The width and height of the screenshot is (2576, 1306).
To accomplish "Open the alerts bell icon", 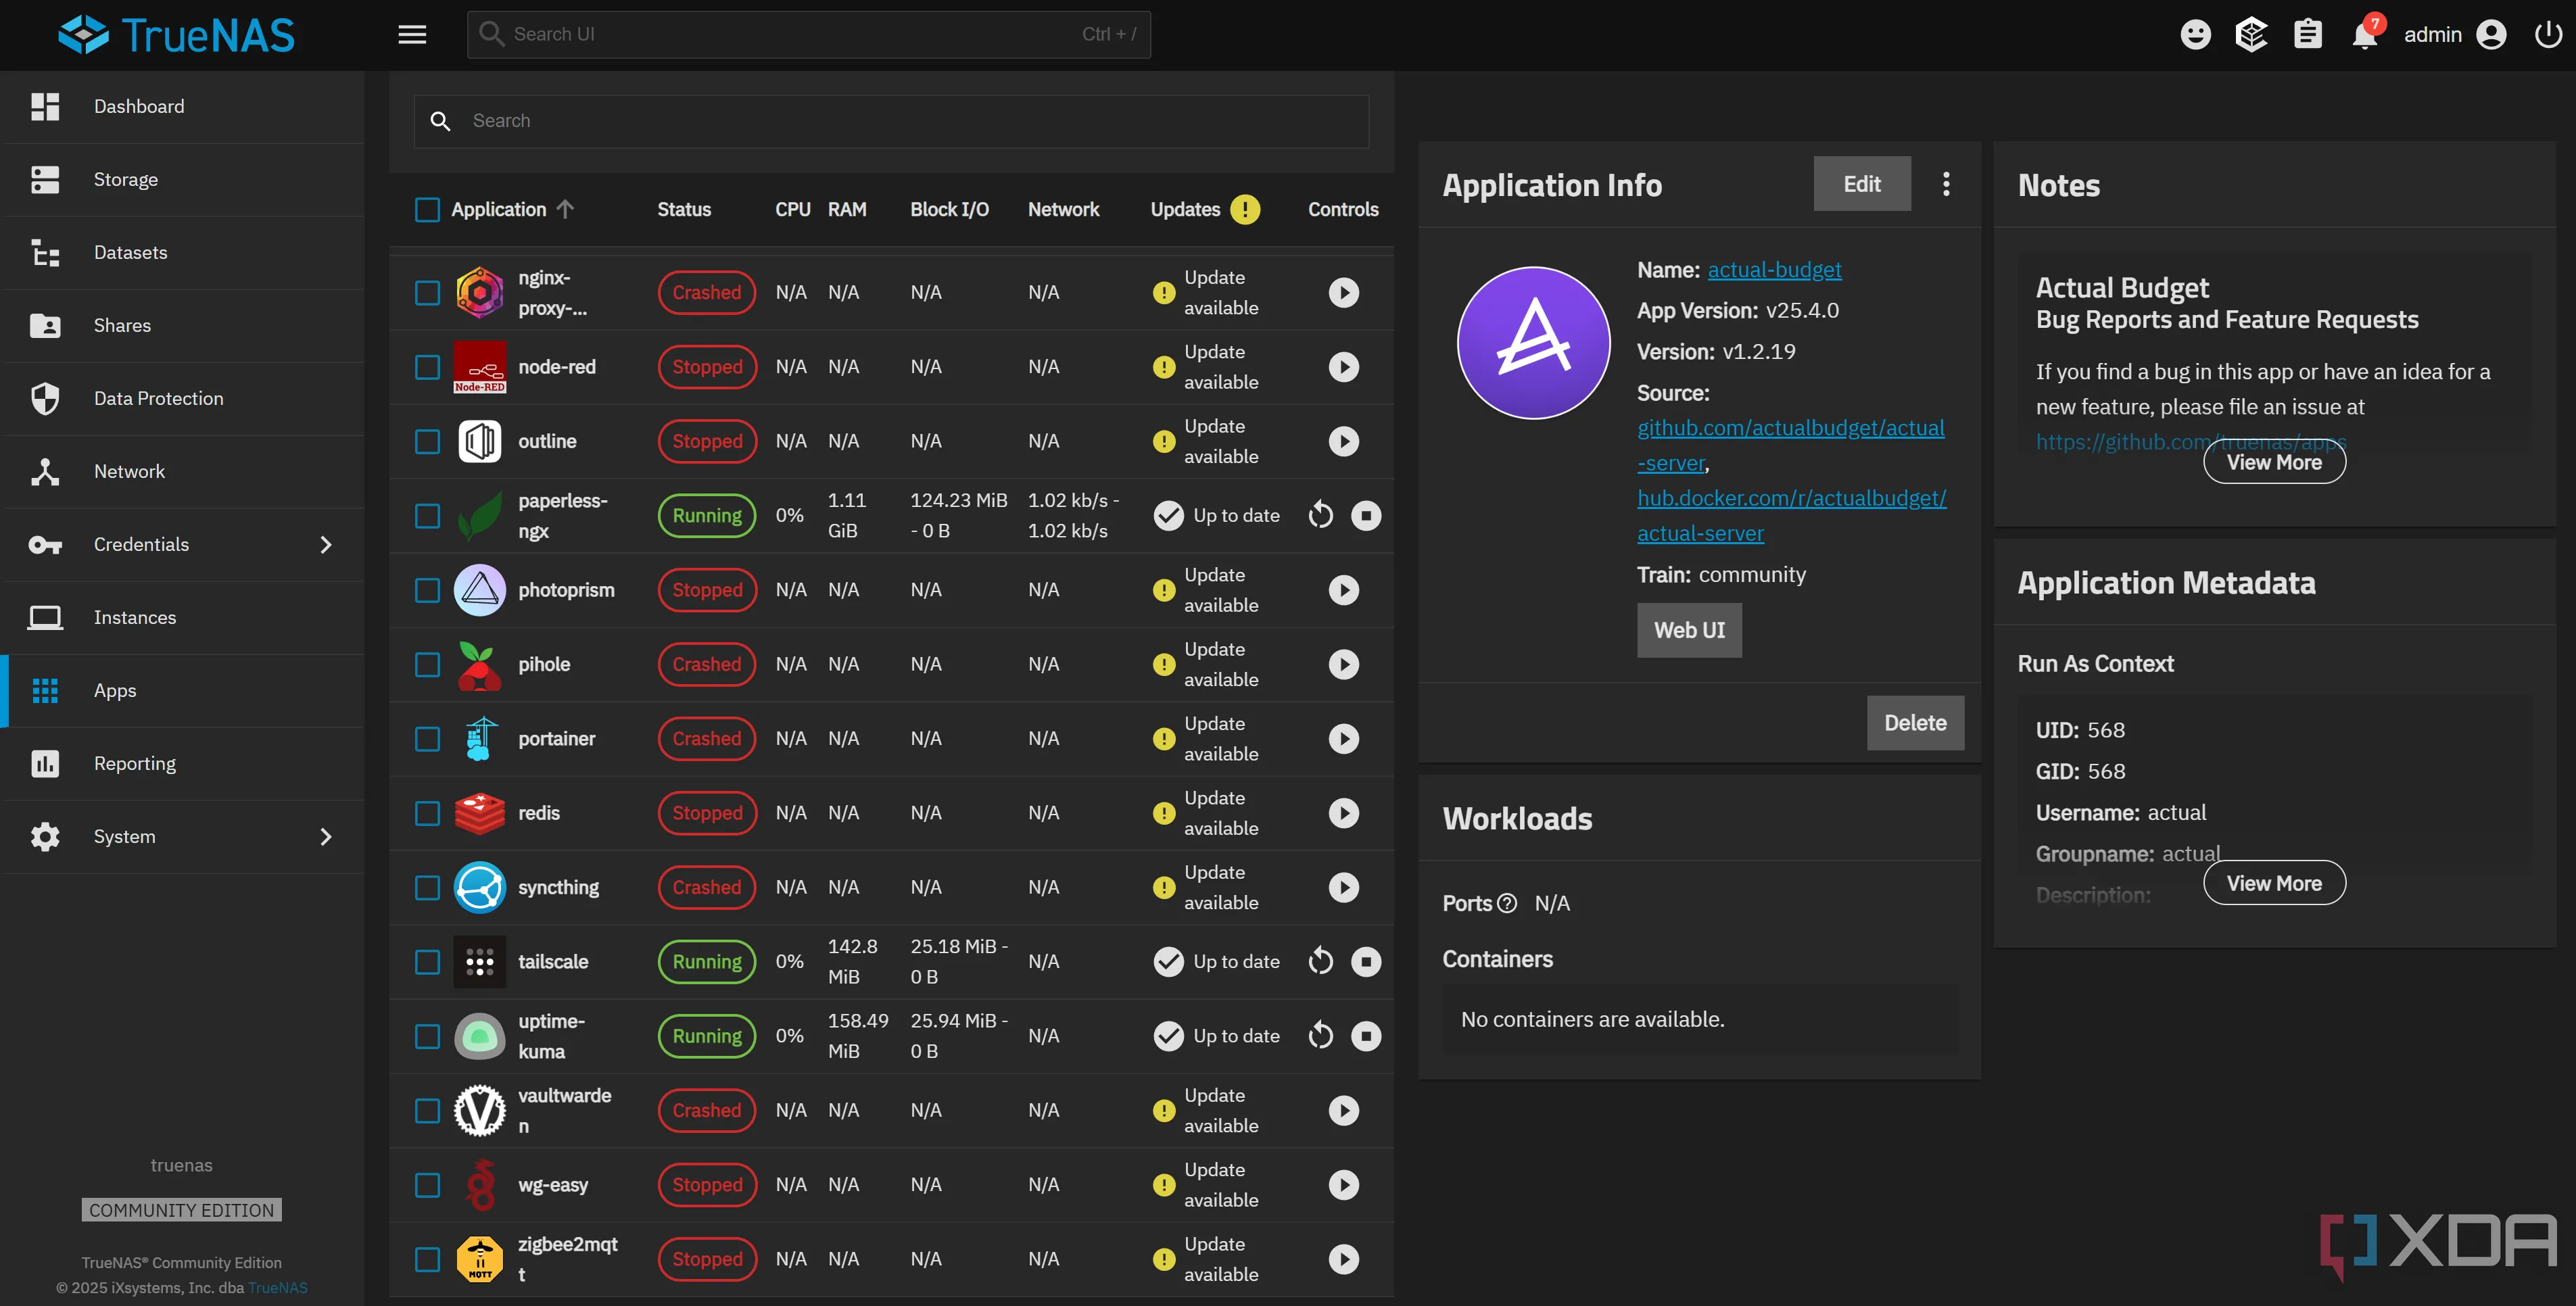I will tap(2365, 35).
